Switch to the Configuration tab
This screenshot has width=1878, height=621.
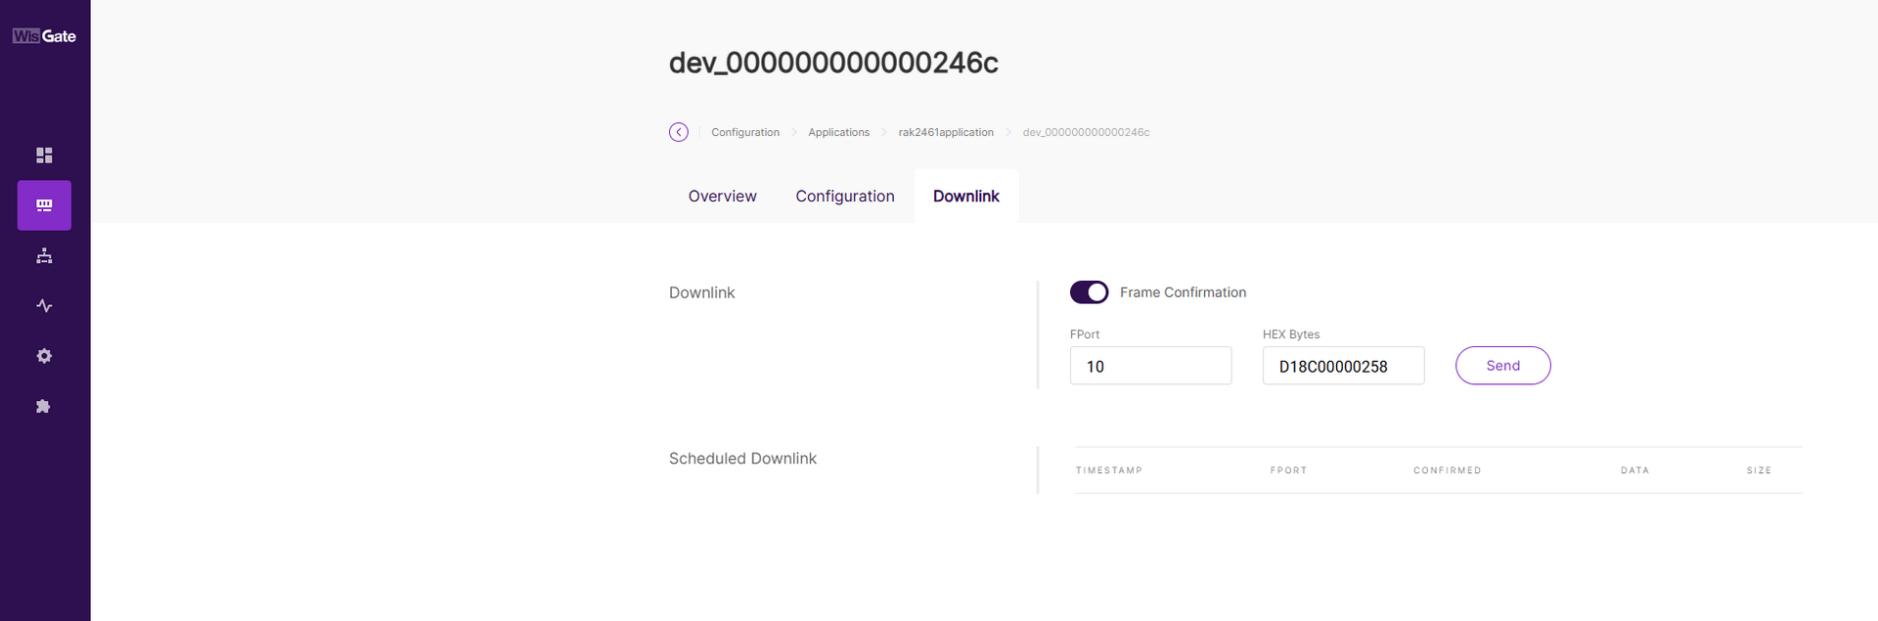[x=844, y=197]
